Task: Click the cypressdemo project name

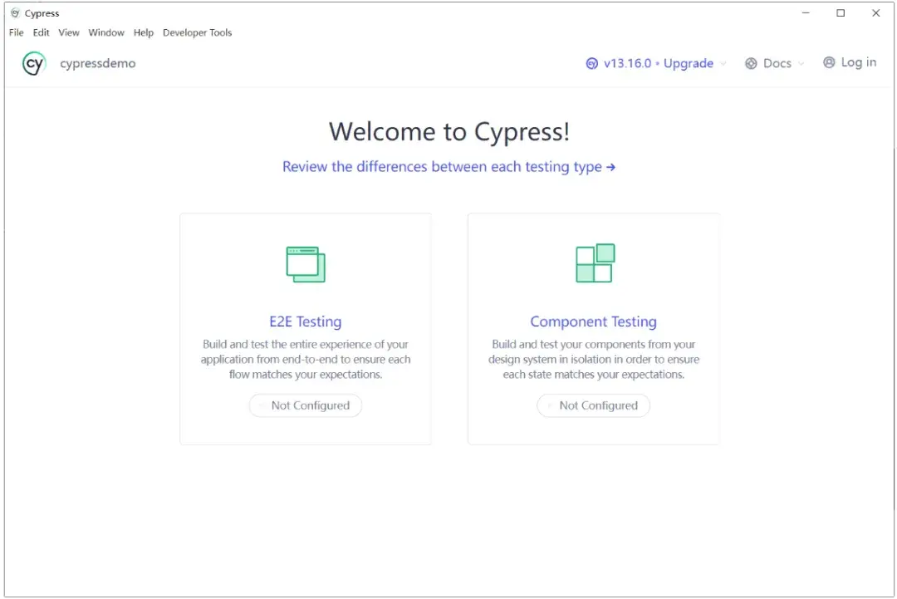Action: [x=98, y=63]
